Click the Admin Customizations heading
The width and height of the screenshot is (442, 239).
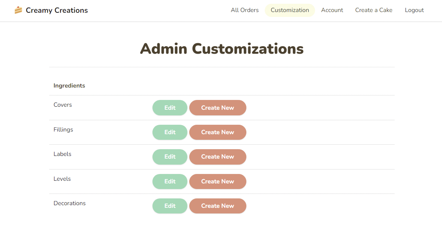[x=222, y=49]
